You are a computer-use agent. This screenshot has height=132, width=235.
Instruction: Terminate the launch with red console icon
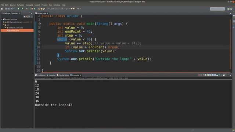pos(199,75)
